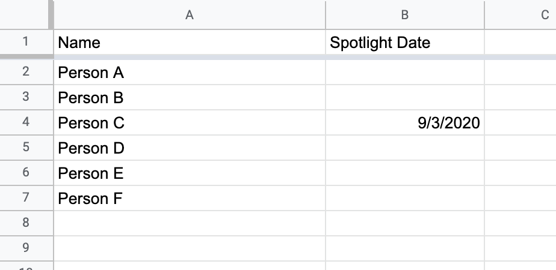
Task: Select the Person B cell
Action: point(190,98)
